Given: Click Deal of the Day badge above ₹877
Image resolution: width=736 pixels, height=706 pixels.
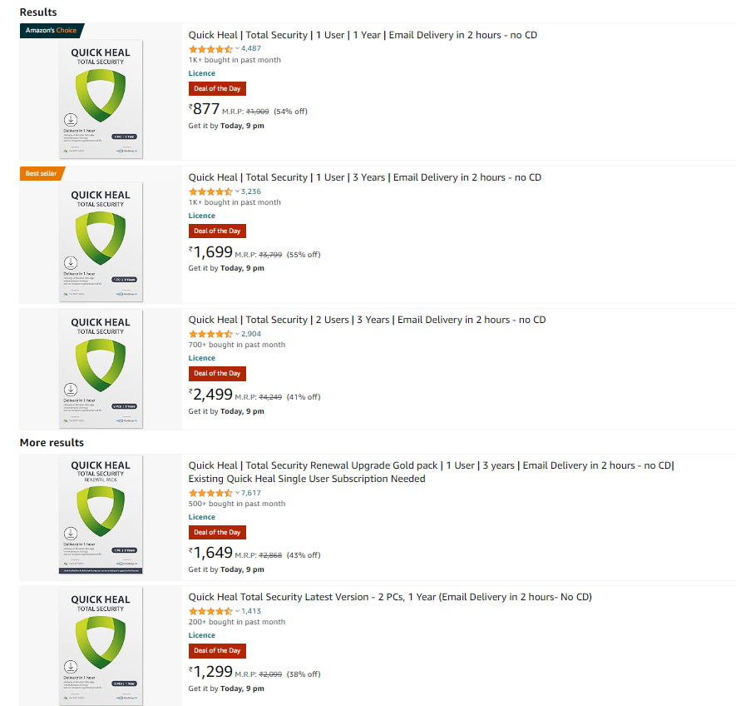Looking at the screenshot, I should point(217,88).
